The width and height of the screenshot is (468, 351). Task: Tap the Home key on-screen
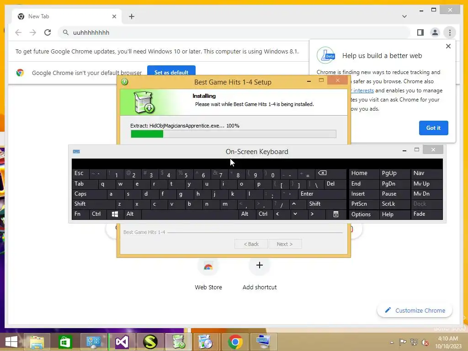pyautogui.click(x=364, y=174)
